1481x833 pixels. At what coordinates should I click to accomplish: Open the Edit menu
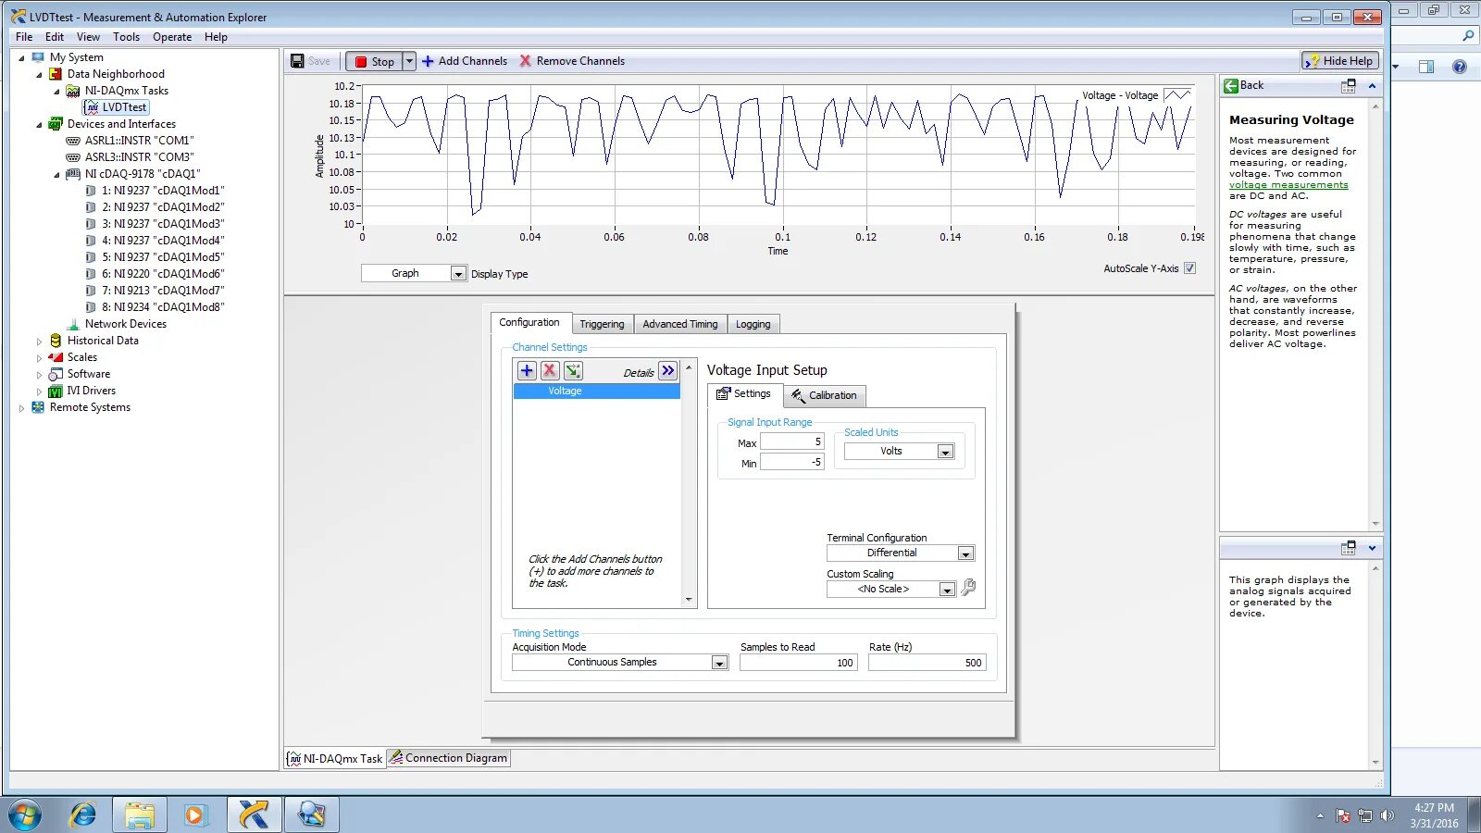point(55,37)
